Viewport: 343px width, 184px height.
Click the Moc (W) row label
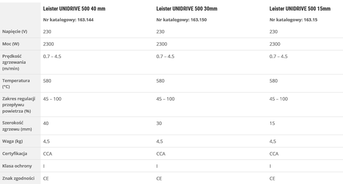click(x=11, y=44)
